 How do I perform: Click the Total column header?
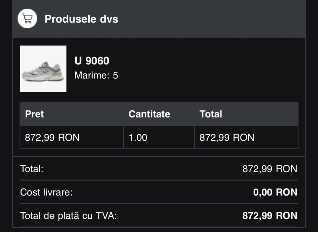click(211, 114)
